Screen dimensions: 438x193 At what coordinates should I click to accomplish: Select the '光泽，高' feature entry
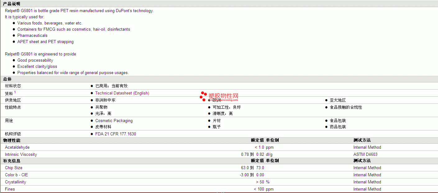[103, 114]
